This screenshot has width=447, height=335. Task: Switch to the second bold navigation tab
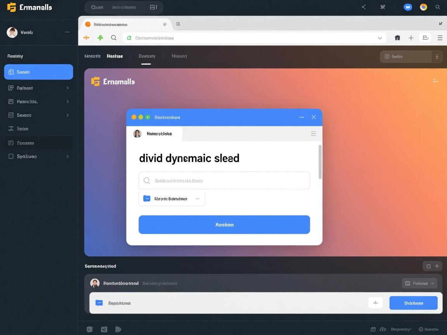115,56
